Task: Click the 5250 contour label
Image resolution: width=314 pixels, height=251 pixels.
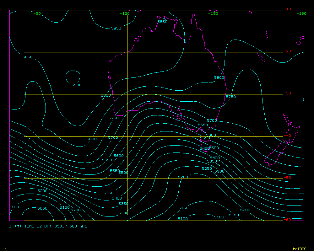Action: (x=207, y=169)
